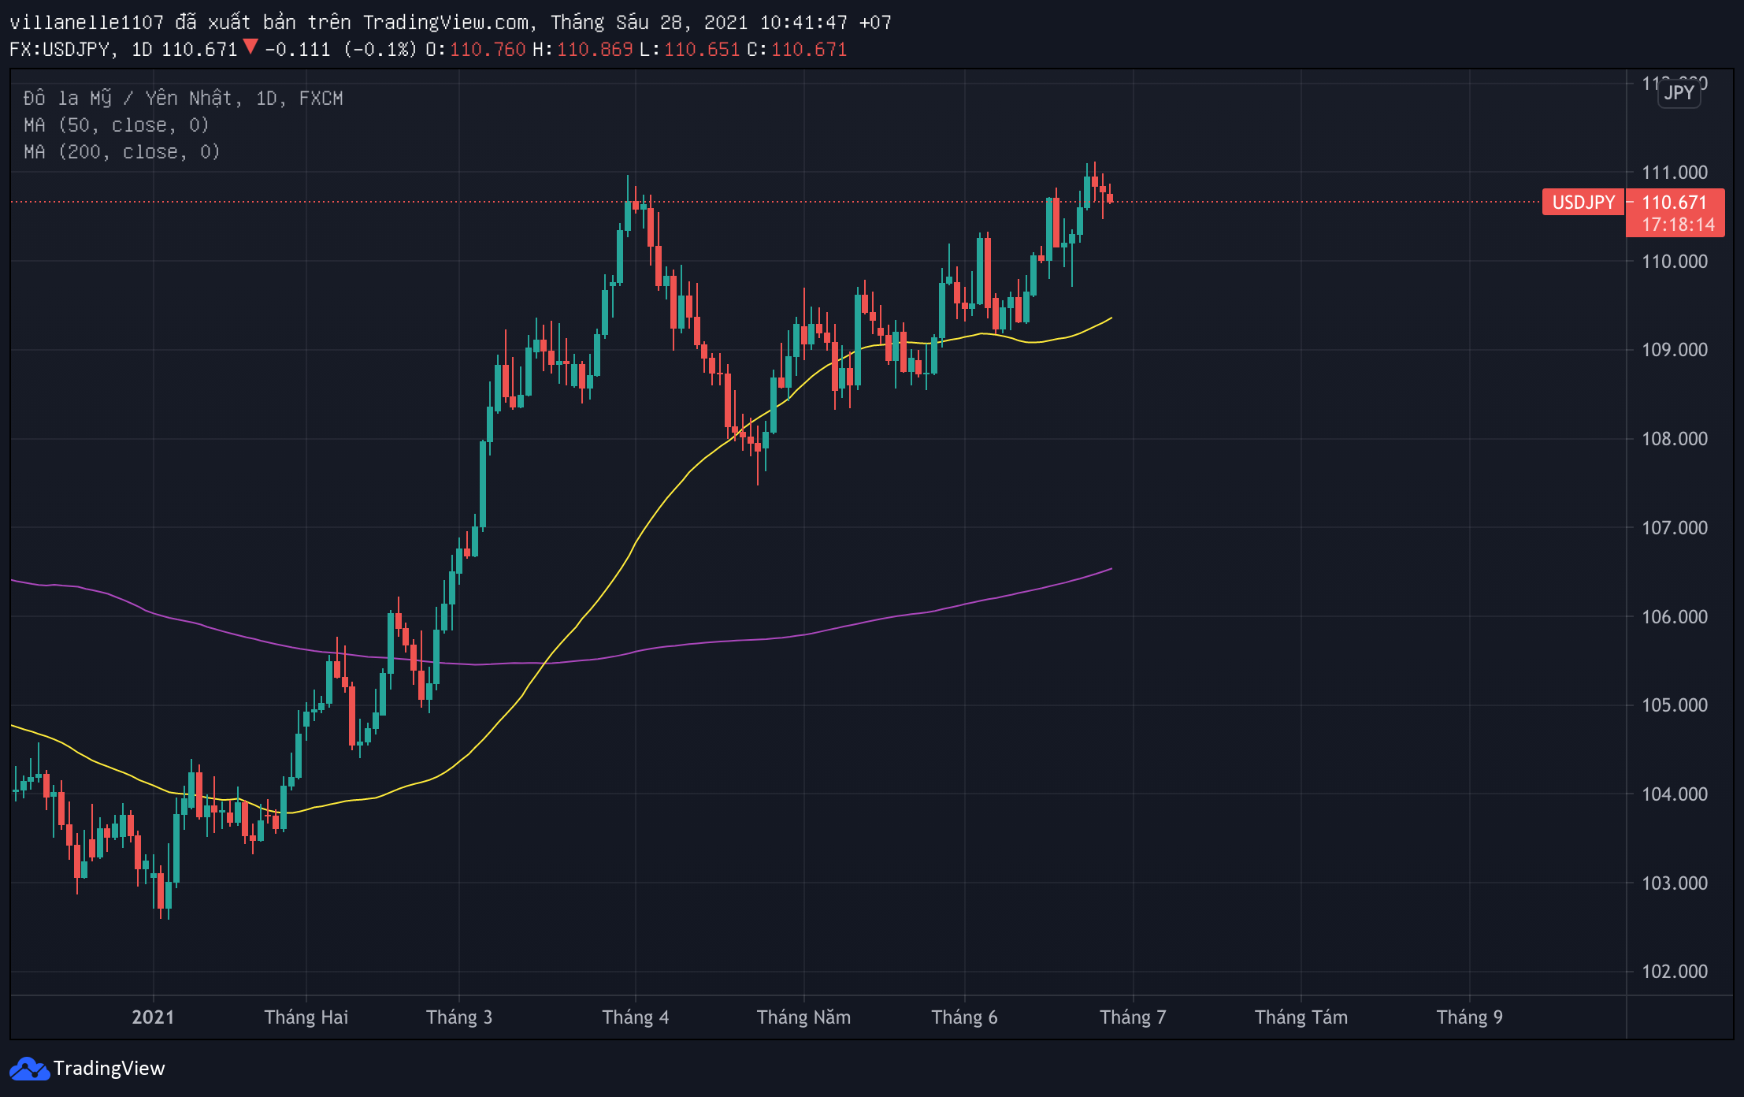This screenshot has width=1744, height=1097.
Task: Click the open value O: 110.760
Action: click(x=475, y=50)
